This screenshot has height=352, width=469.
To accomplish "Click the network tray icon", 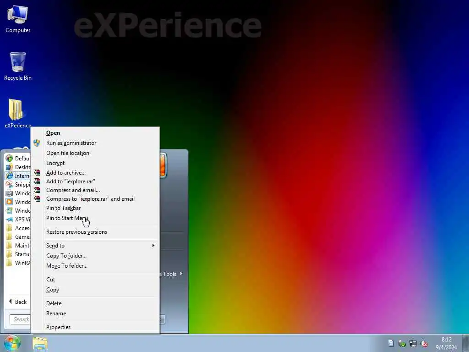I will [413, 344].
